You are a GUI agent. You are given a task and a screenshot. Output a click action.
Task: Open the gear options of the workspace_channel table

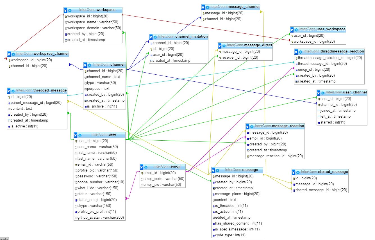pyautogui.click(x=13, y=54)
